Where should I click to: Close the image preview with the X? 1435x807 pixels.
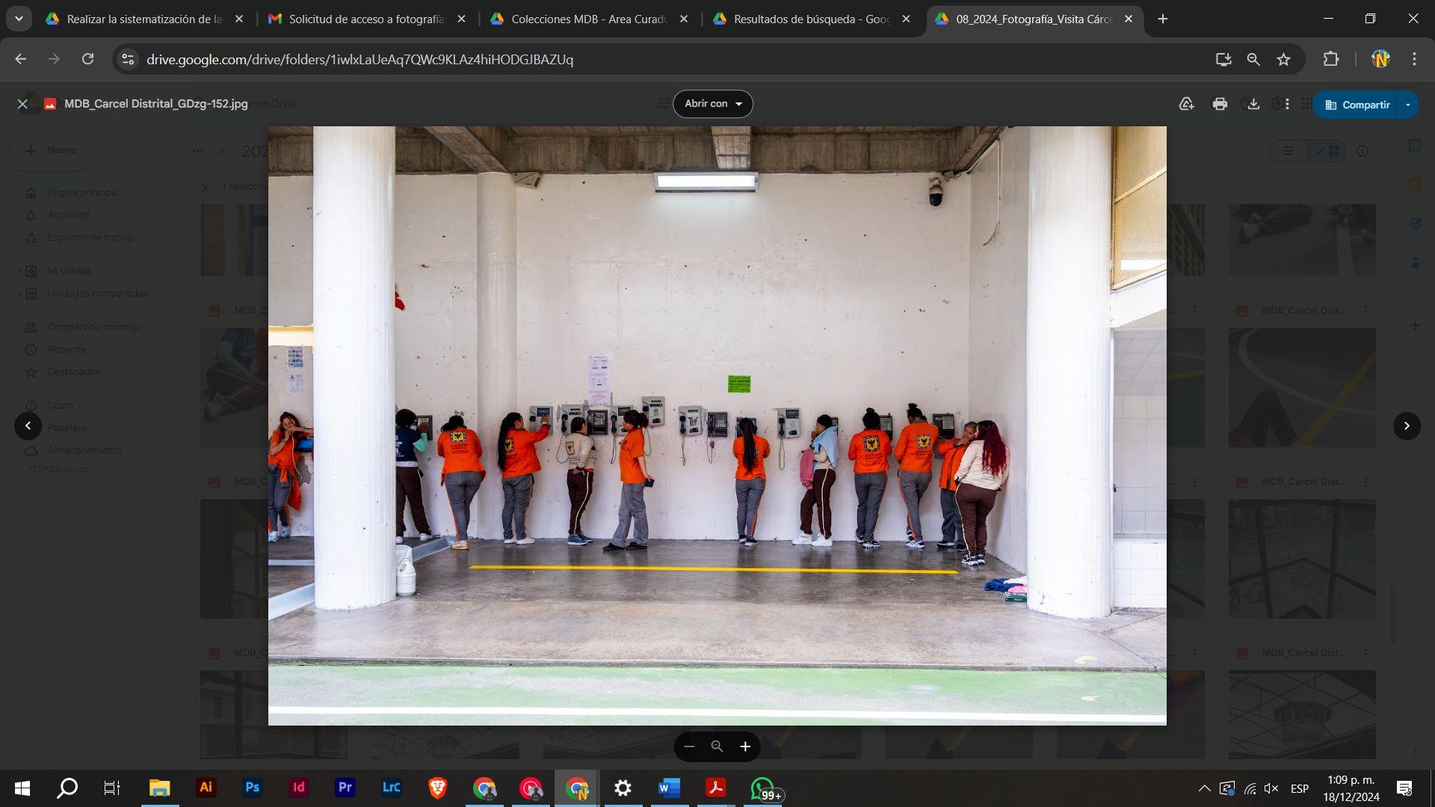point(22,104)
